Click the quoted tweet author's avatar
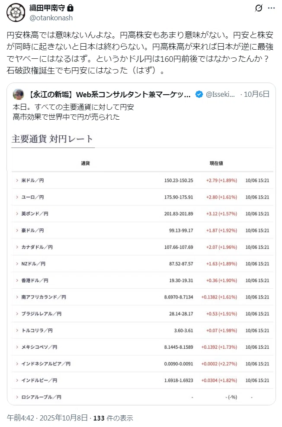Viewport: 282px width, 427px height. tap(18, 94)
